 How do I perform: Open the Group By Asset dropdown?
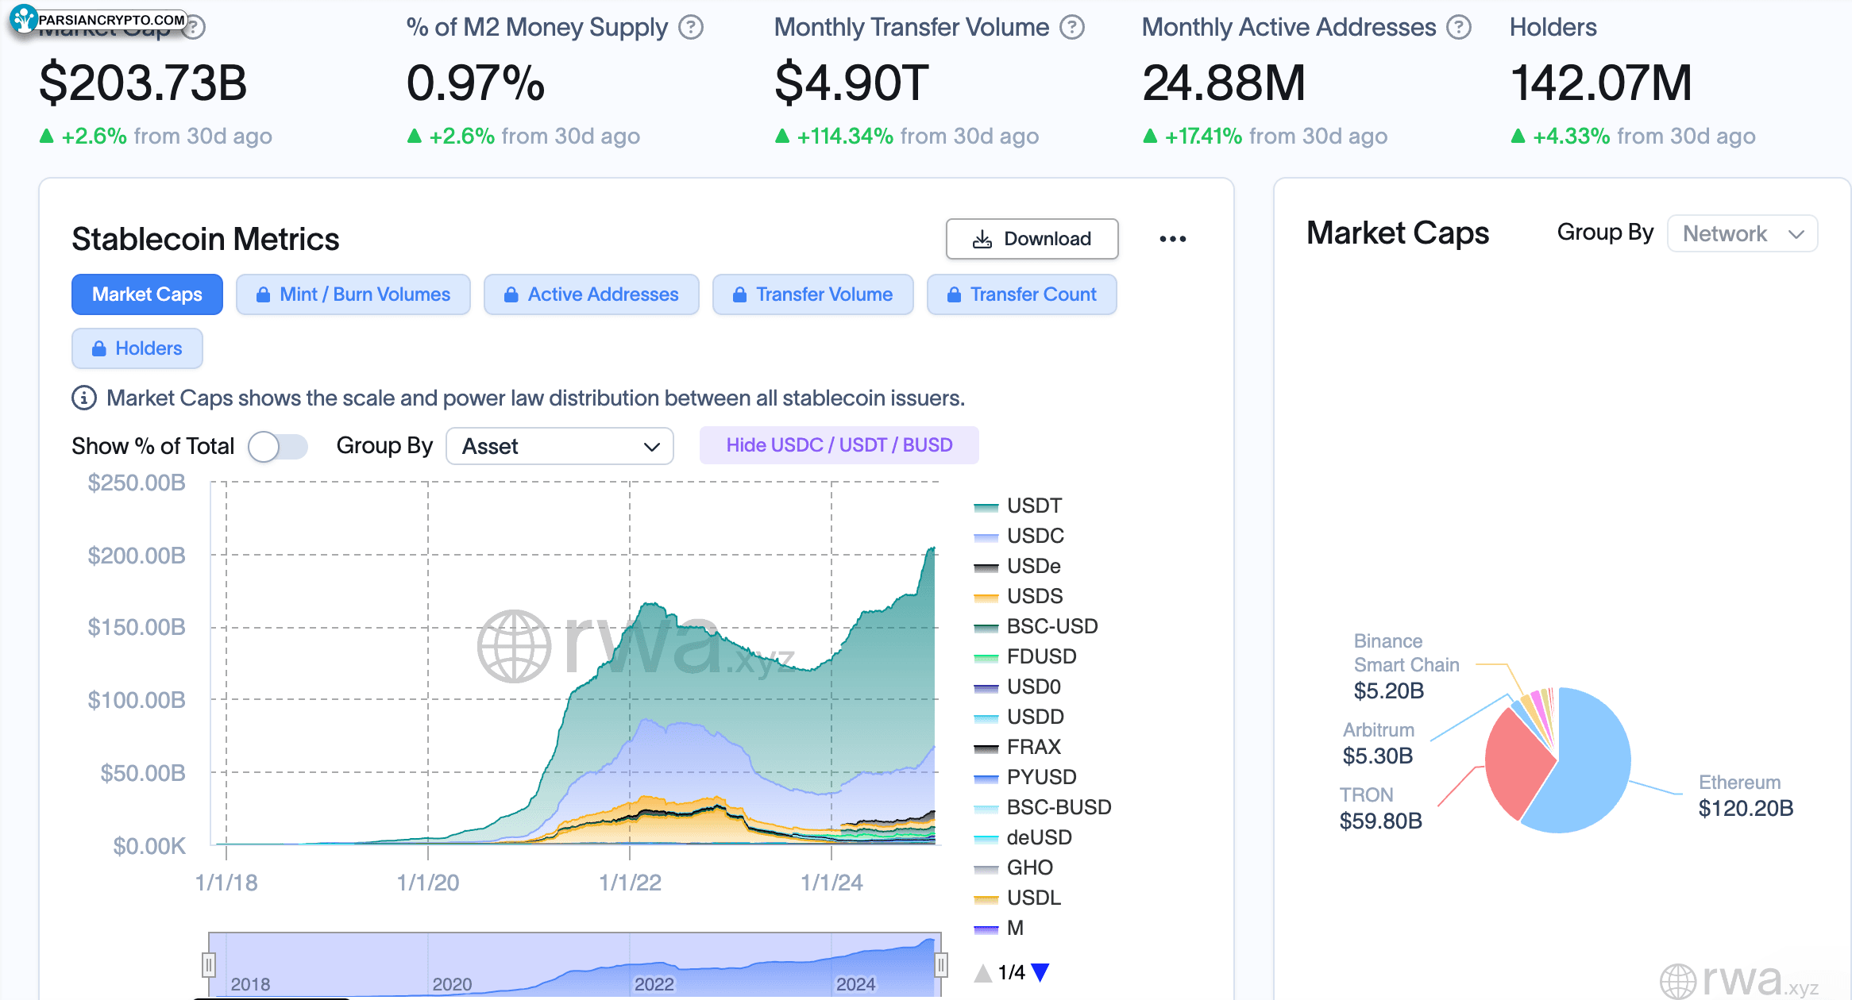click(x=557, y=446)
